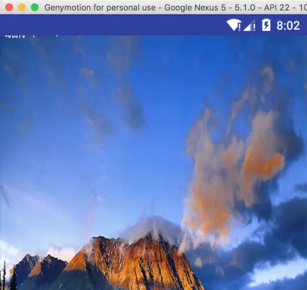The image size is (307, 290).
Task: Click the Wi-Fi status icon
Action: click(234, 25)
